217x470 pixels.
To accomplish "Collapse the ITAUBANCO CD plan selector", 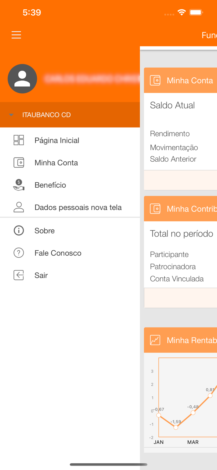I will click(x=11, y=115).
